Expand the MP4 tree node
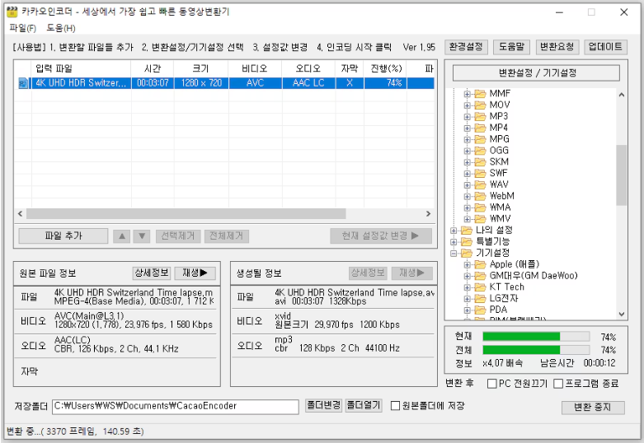Screen dimensions: 644x443 click(x=467, y=128)
